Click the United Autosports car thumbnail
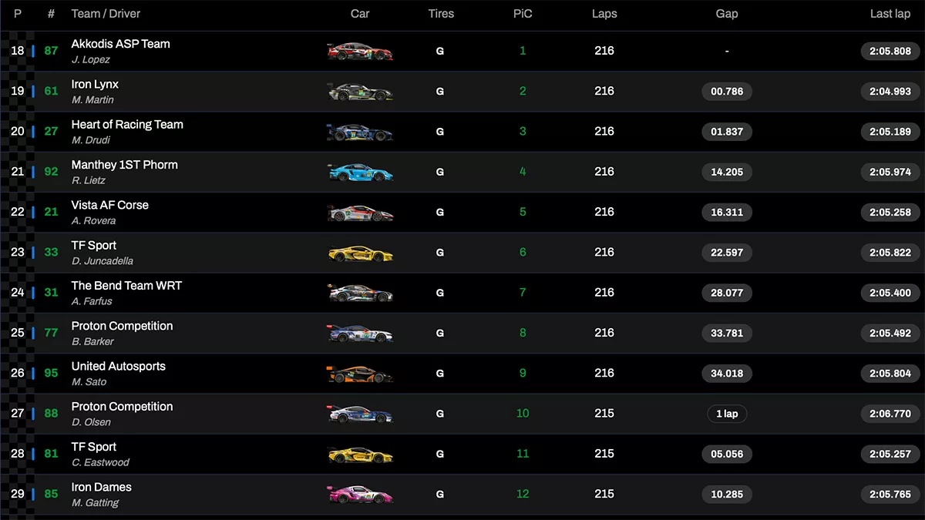This screenshot has height=520, width=925. click(360, 373)
